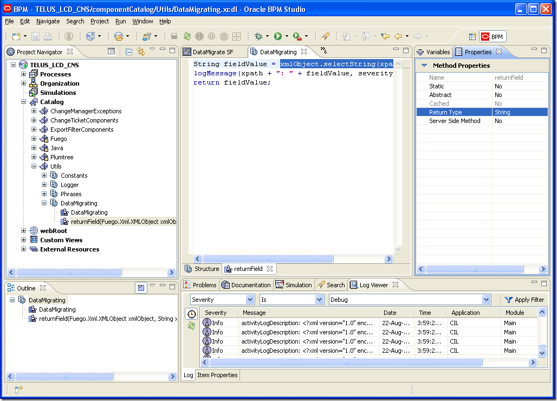This screenshot has height=401, width=557.
Task: Switch to DataMigrate SF editor tab
Action: tap(212, 52)
